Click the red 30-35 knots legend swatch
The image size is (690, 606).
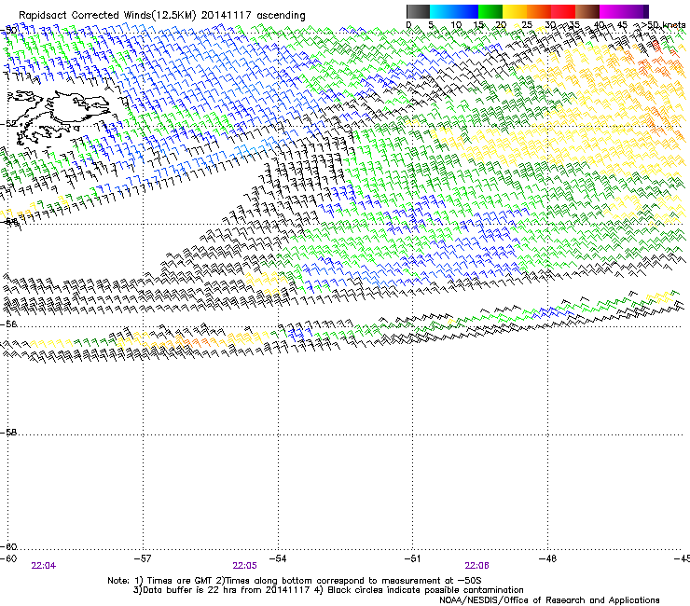tap(563, 11)
